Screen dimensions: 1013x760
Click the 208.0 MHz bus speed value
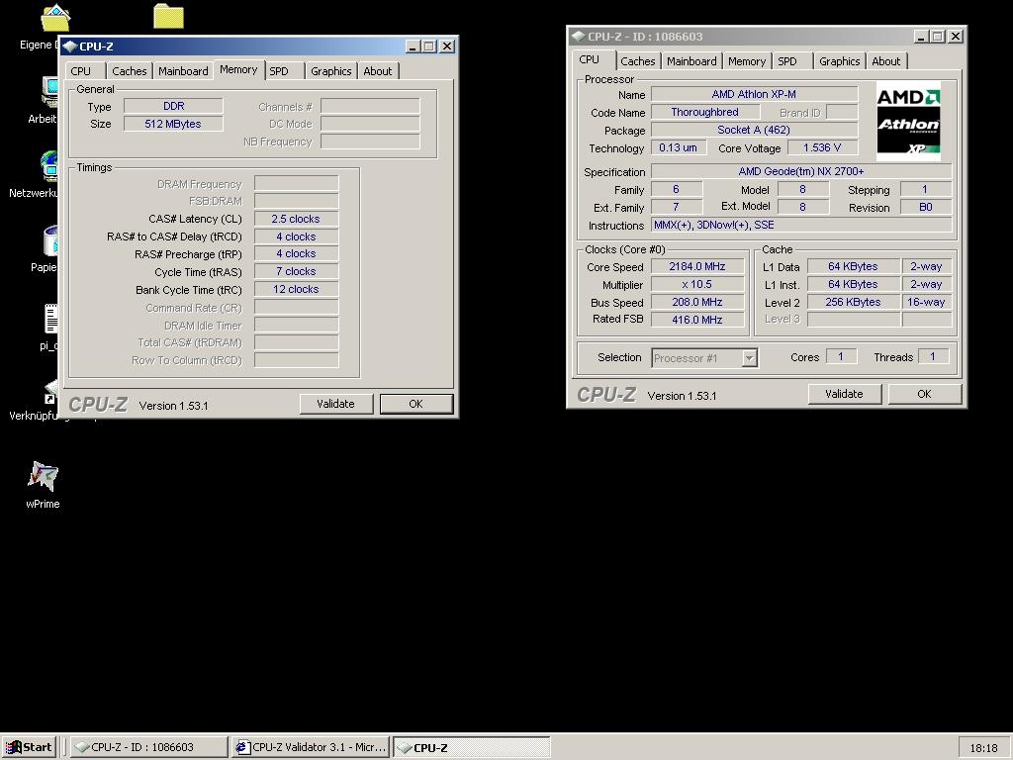[697, 302]
